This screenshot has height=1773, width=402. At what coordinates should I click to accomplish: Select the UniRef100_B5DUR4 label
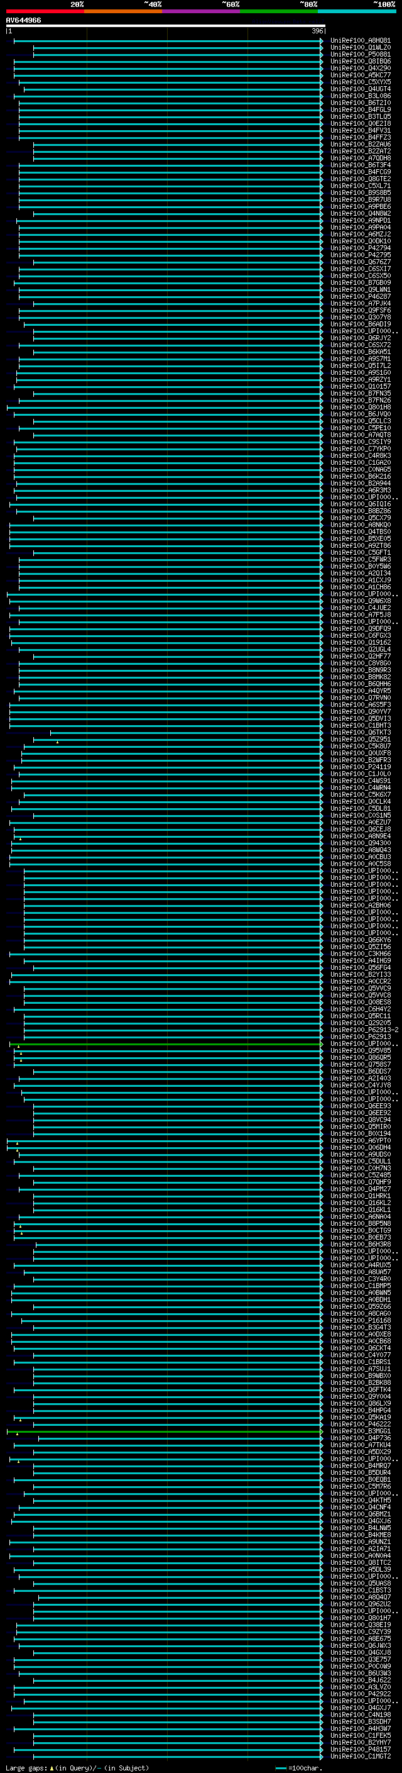(361, 1472)
